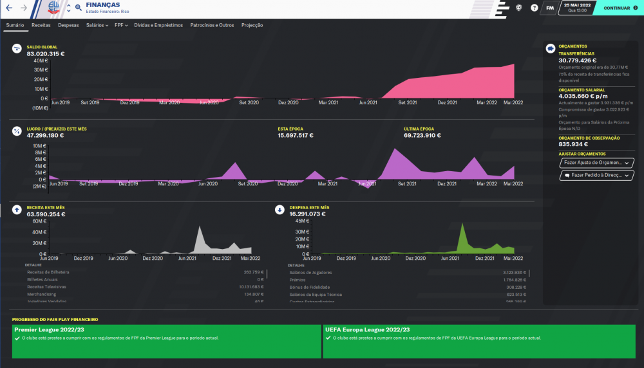Open the help question mark icon
The height and width of the screenshot is (368, 644).
[534, 8]
